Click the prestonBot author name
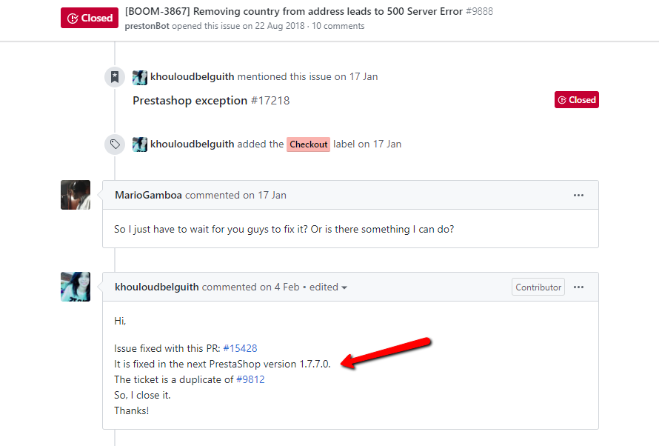Image resolution: width=659 pixels, height=446 pixels. click(x=147, y=26)
